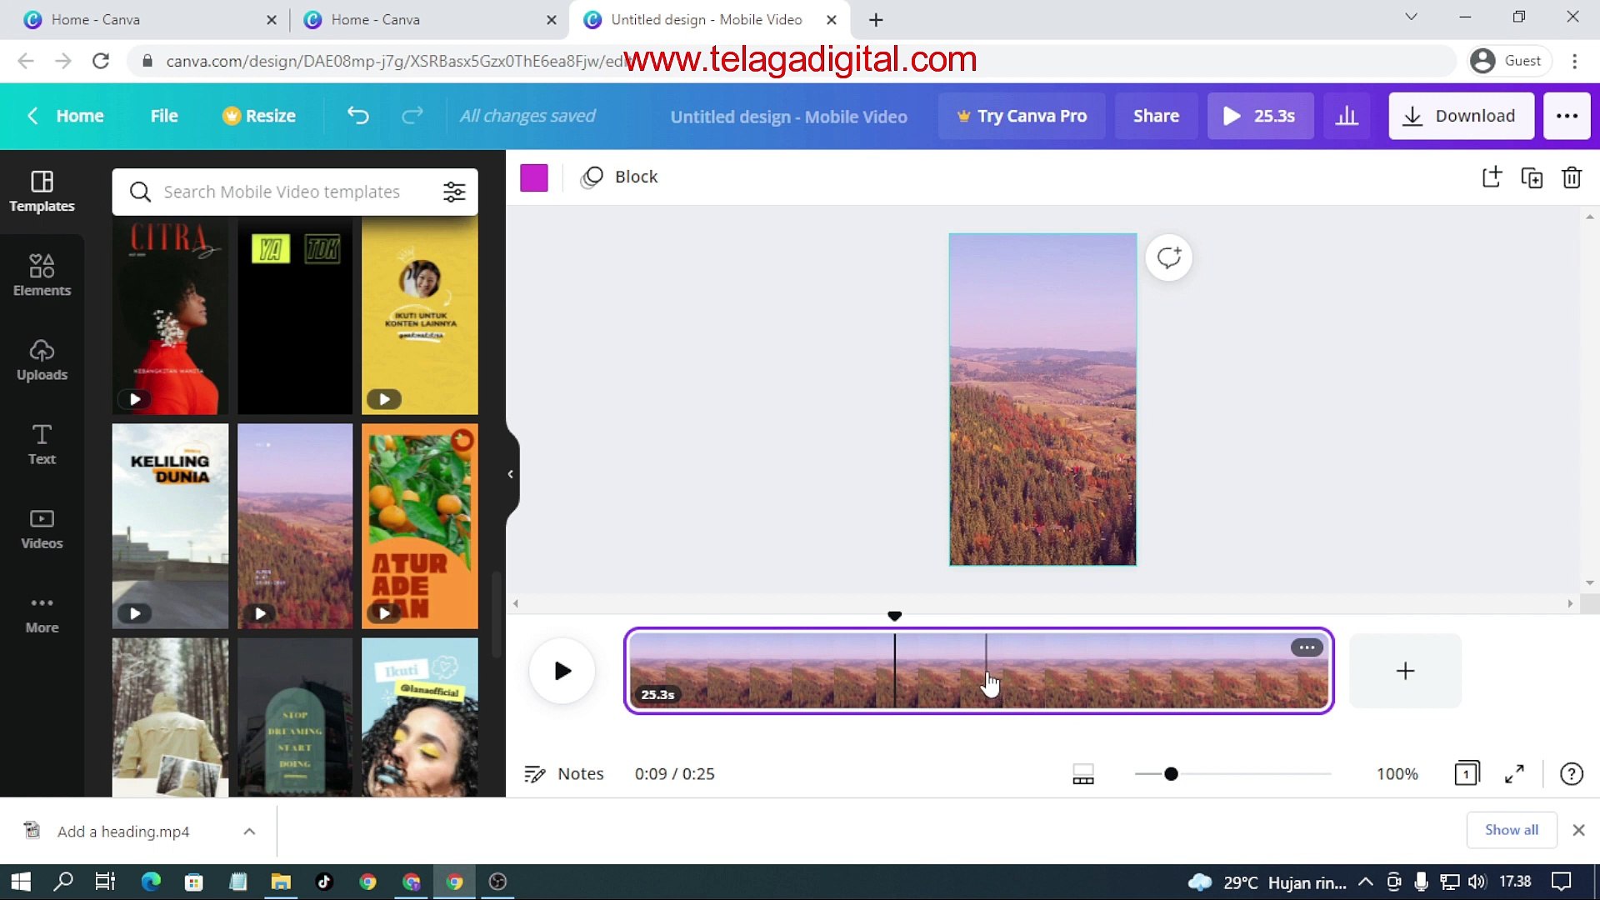Open the pink background color swatch

[x=534, y=177]
